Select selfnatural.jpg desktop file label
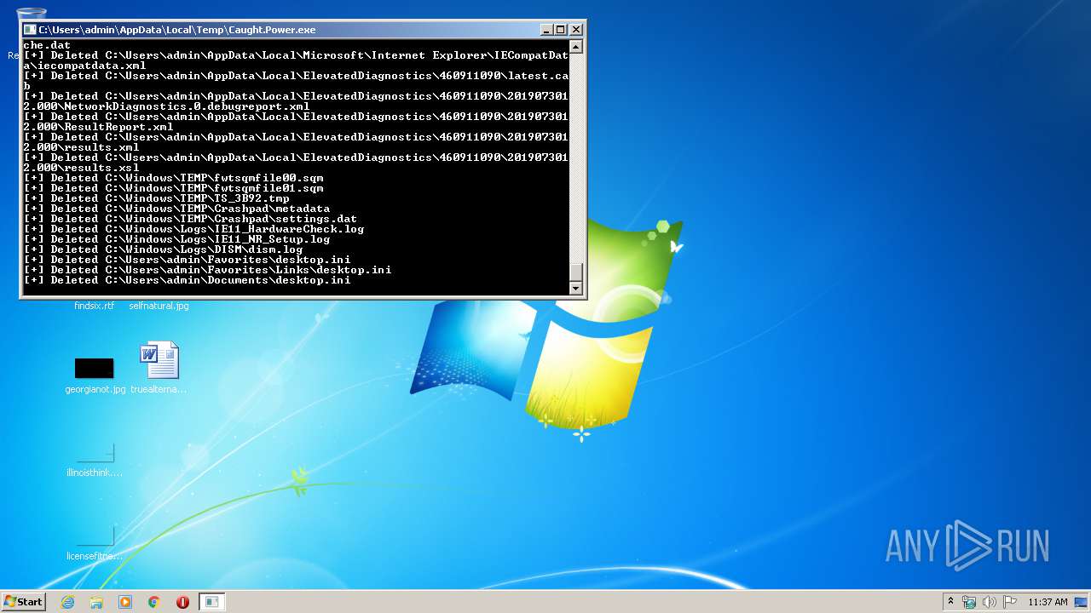Viewport: 1091px width, 613px height. (159, 306)
